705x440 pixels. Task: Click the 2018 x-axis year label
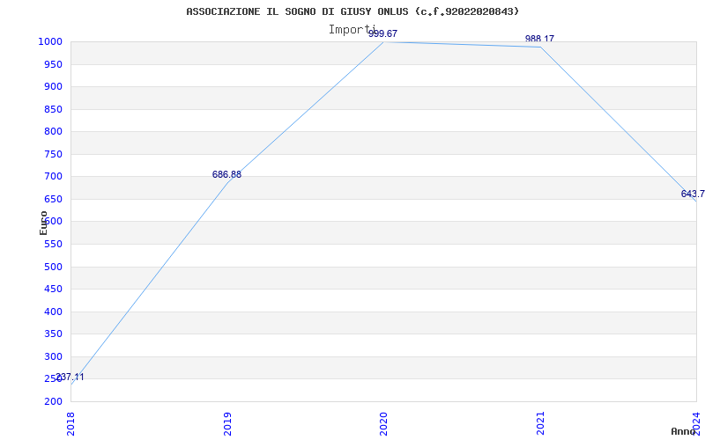[70, 423]
